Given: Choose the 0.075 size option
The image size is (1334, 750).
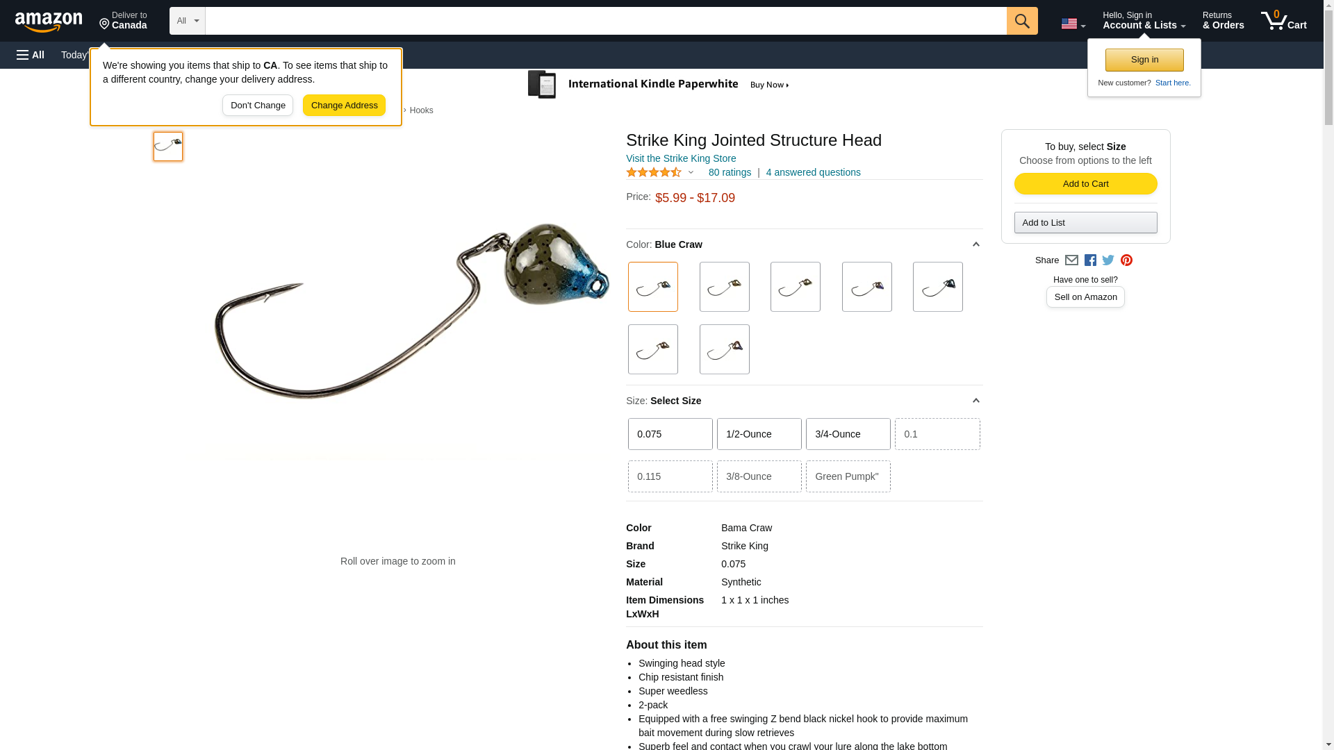Looking at the screenshot, I should (670, 434).
